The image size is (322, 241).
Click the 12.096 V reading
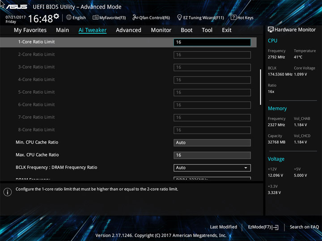pyautogui.click(x=275, y=175)
